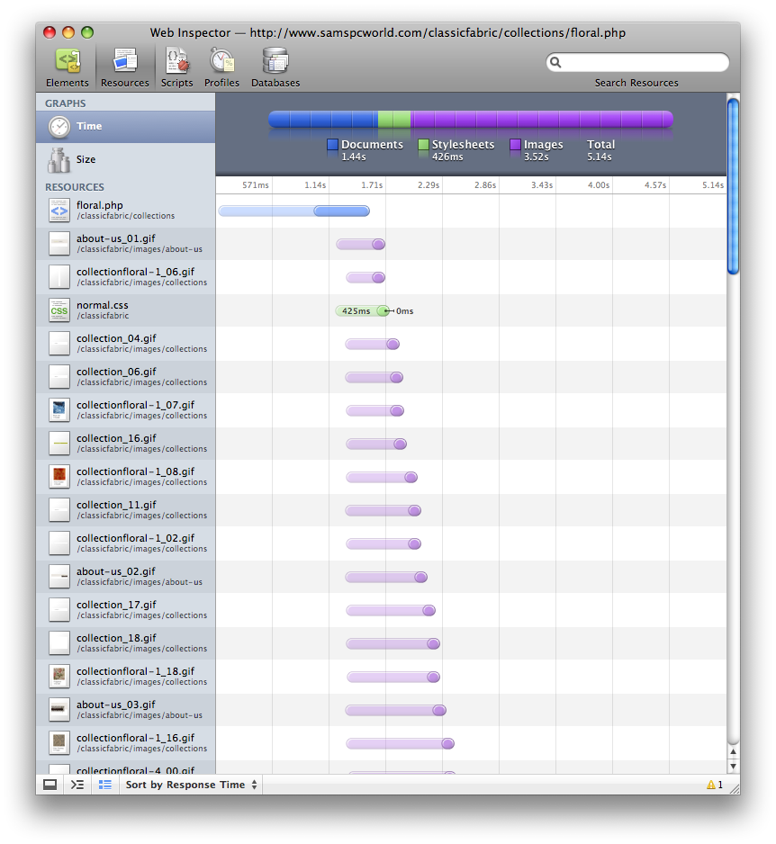The image size is (776, 844).
Task: Select the floral.php resource
Action: 125,211
